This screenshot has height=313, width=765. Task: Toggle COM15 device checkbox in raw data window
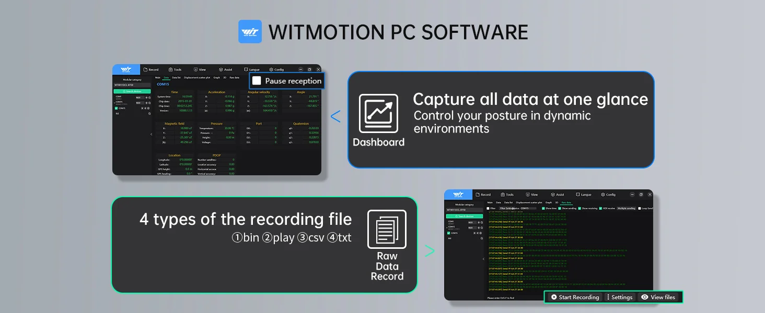click(448, 233)
